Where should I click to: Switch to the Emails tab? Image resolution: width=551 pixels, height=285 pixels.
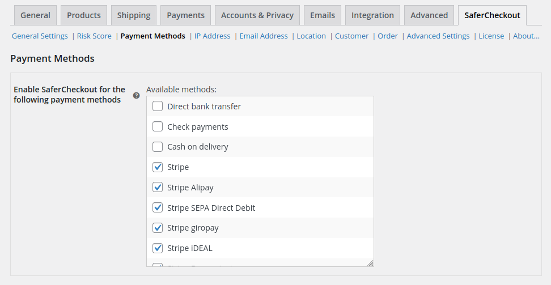point(322,15)
